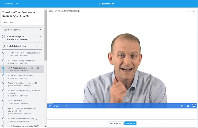Click the course title Transform Your Business
198x128 pixels.
pyautogui.click(x=20, y=14)
